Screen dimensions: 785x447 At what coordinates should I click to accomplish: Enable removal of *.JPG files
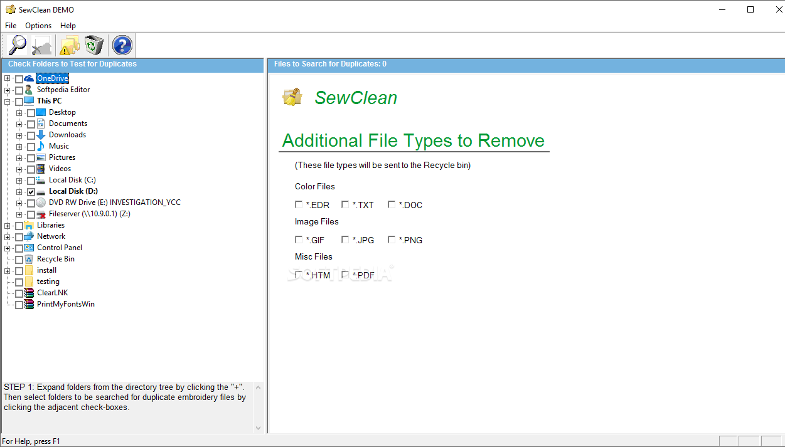[x=345, y=239]
